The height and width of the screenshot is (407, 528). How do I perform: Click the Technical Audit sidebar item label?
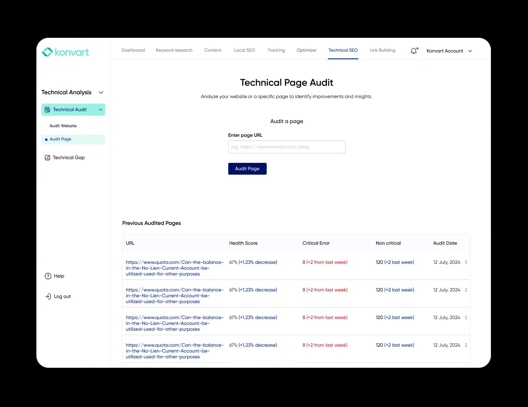[70, 110]
